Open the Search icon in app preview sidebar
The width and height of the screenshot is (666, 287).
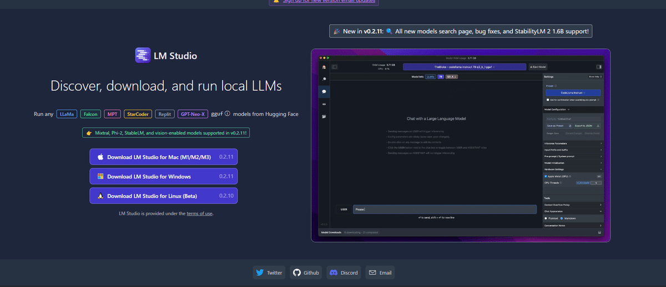[x=324, y=79]
